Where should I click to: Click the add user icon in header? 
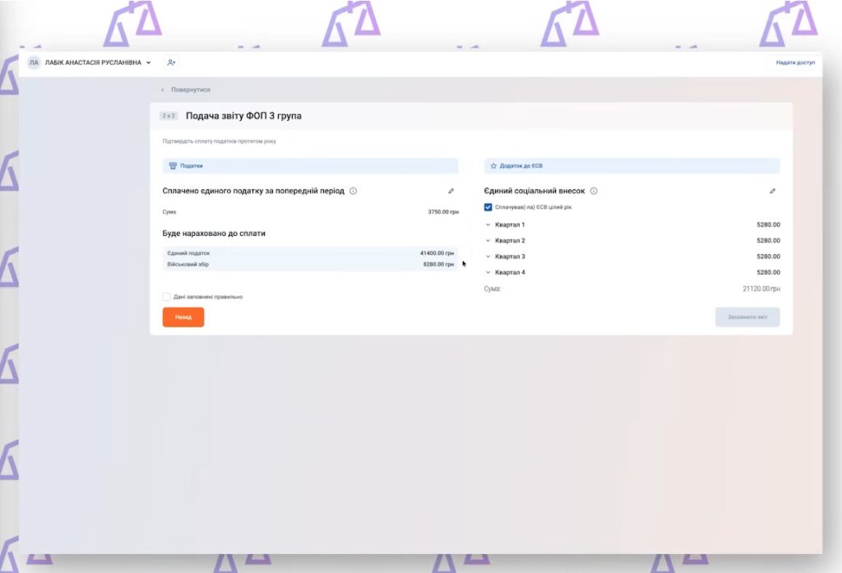click(x=171, y=62)
